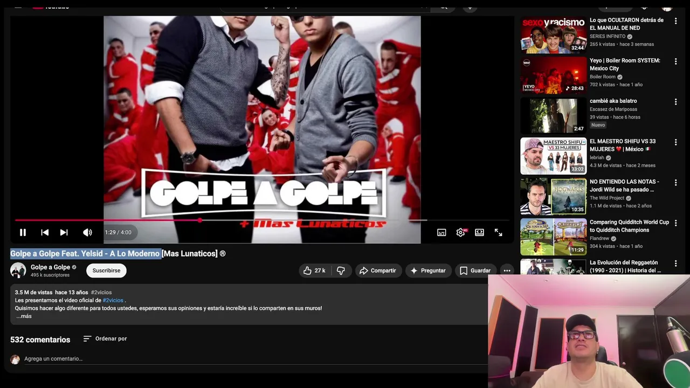The width and height of the screenshot is (690, 388).
Task: Open the Compartir share dialog
Action: coord(378,271)
